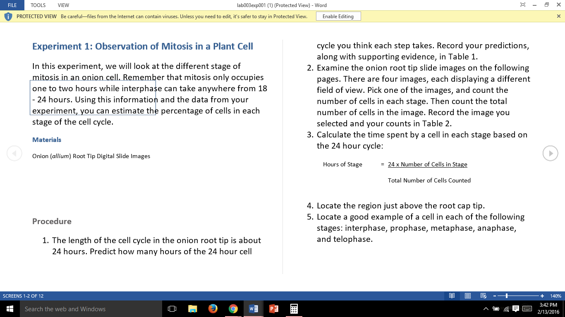
Task: Click the 140% zoom level
Action: tap(555, 296)
